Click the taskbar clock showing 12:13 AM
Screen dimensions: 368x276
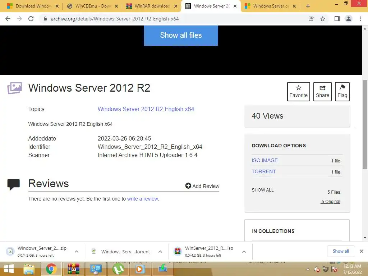[x=352, y=269]
